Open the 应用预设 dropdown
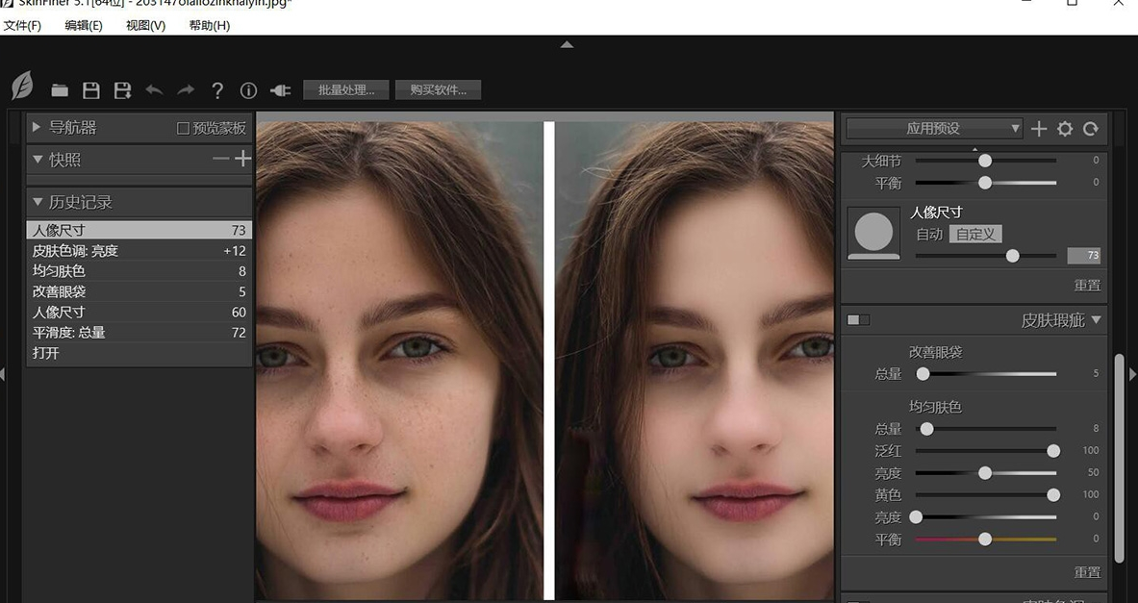 pos(934,129)
